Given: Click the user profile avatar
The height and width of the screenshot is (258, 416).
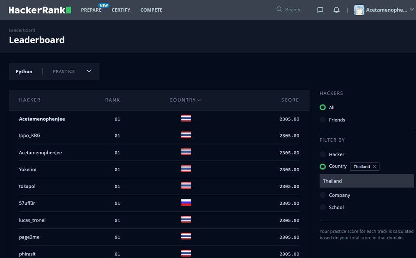Looking at the screenshot, I should [x=359, y=10].
